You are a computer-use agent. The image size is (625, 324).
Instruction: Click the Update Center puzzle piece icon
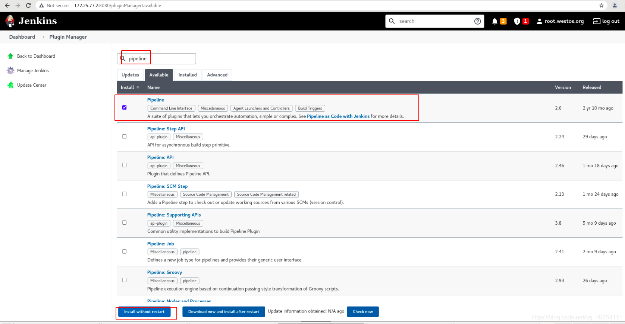(10, 85)
